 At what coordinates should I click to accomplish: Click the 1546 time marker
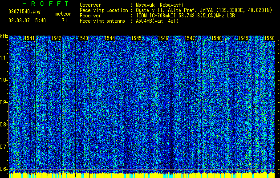(x=163, y=38)
